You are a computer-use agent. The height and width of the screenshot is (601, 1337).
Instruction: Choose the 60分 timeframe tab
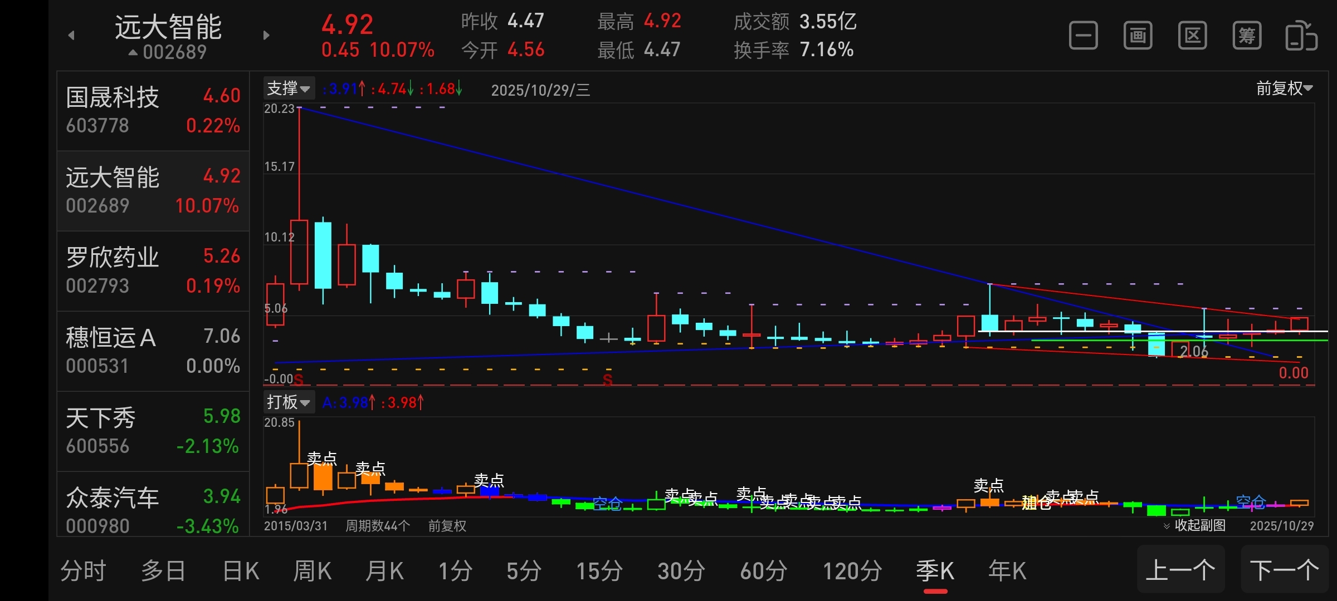click(763, 571)
